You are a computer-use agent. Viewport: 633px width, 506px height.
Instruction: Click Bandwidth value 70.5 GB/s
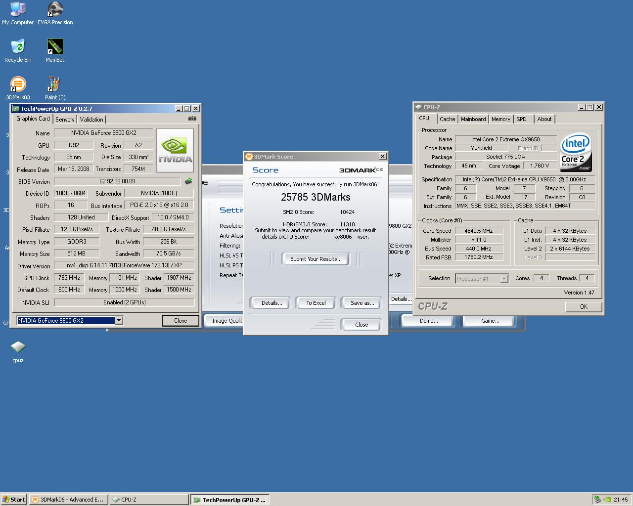169,253
